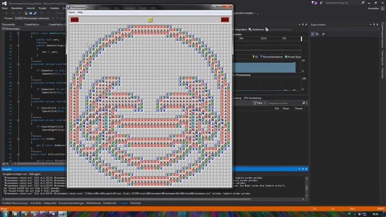Switch to the Ausnahmeeinstellungen tab

[x=71, y=203]
